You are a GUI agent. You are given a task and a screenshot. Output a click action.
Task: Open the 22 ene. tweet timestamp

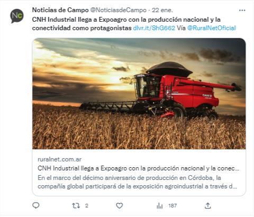point(162,10)
